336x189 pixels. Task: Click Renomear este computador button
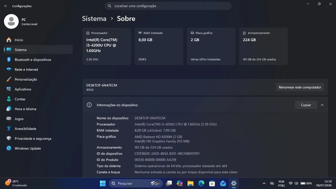pyautogui.click(x=300, y=87)
